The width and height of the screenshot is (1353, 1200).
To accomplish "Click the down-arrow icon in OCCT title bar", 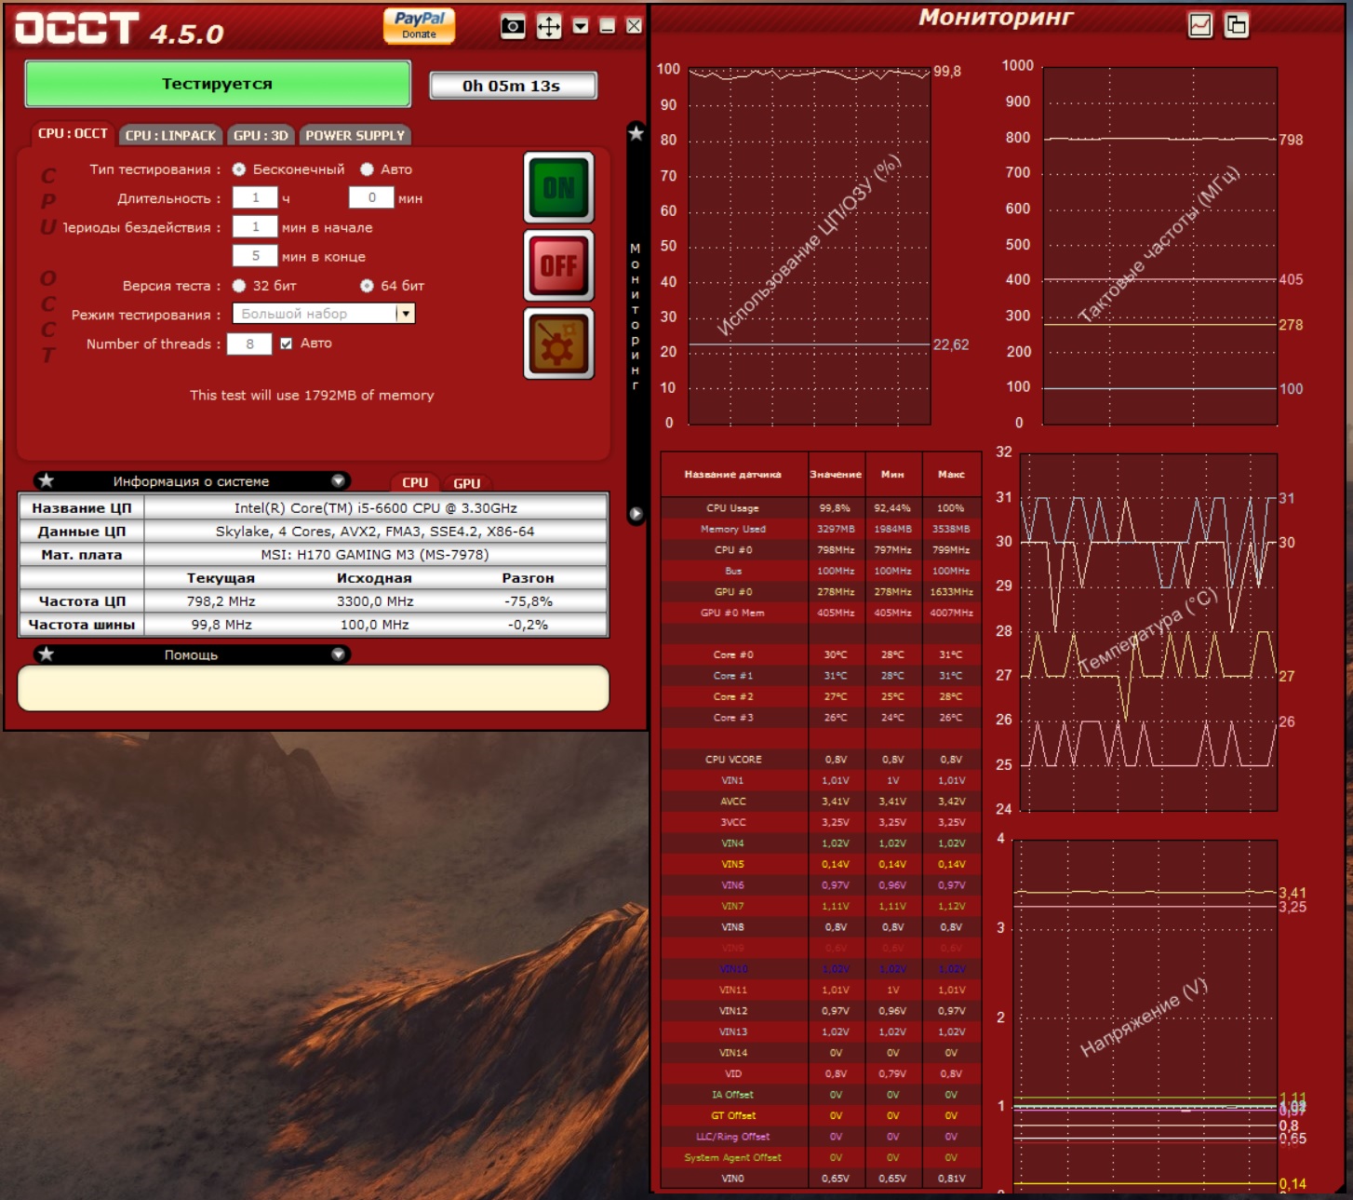I will click(x=581, y=26).
